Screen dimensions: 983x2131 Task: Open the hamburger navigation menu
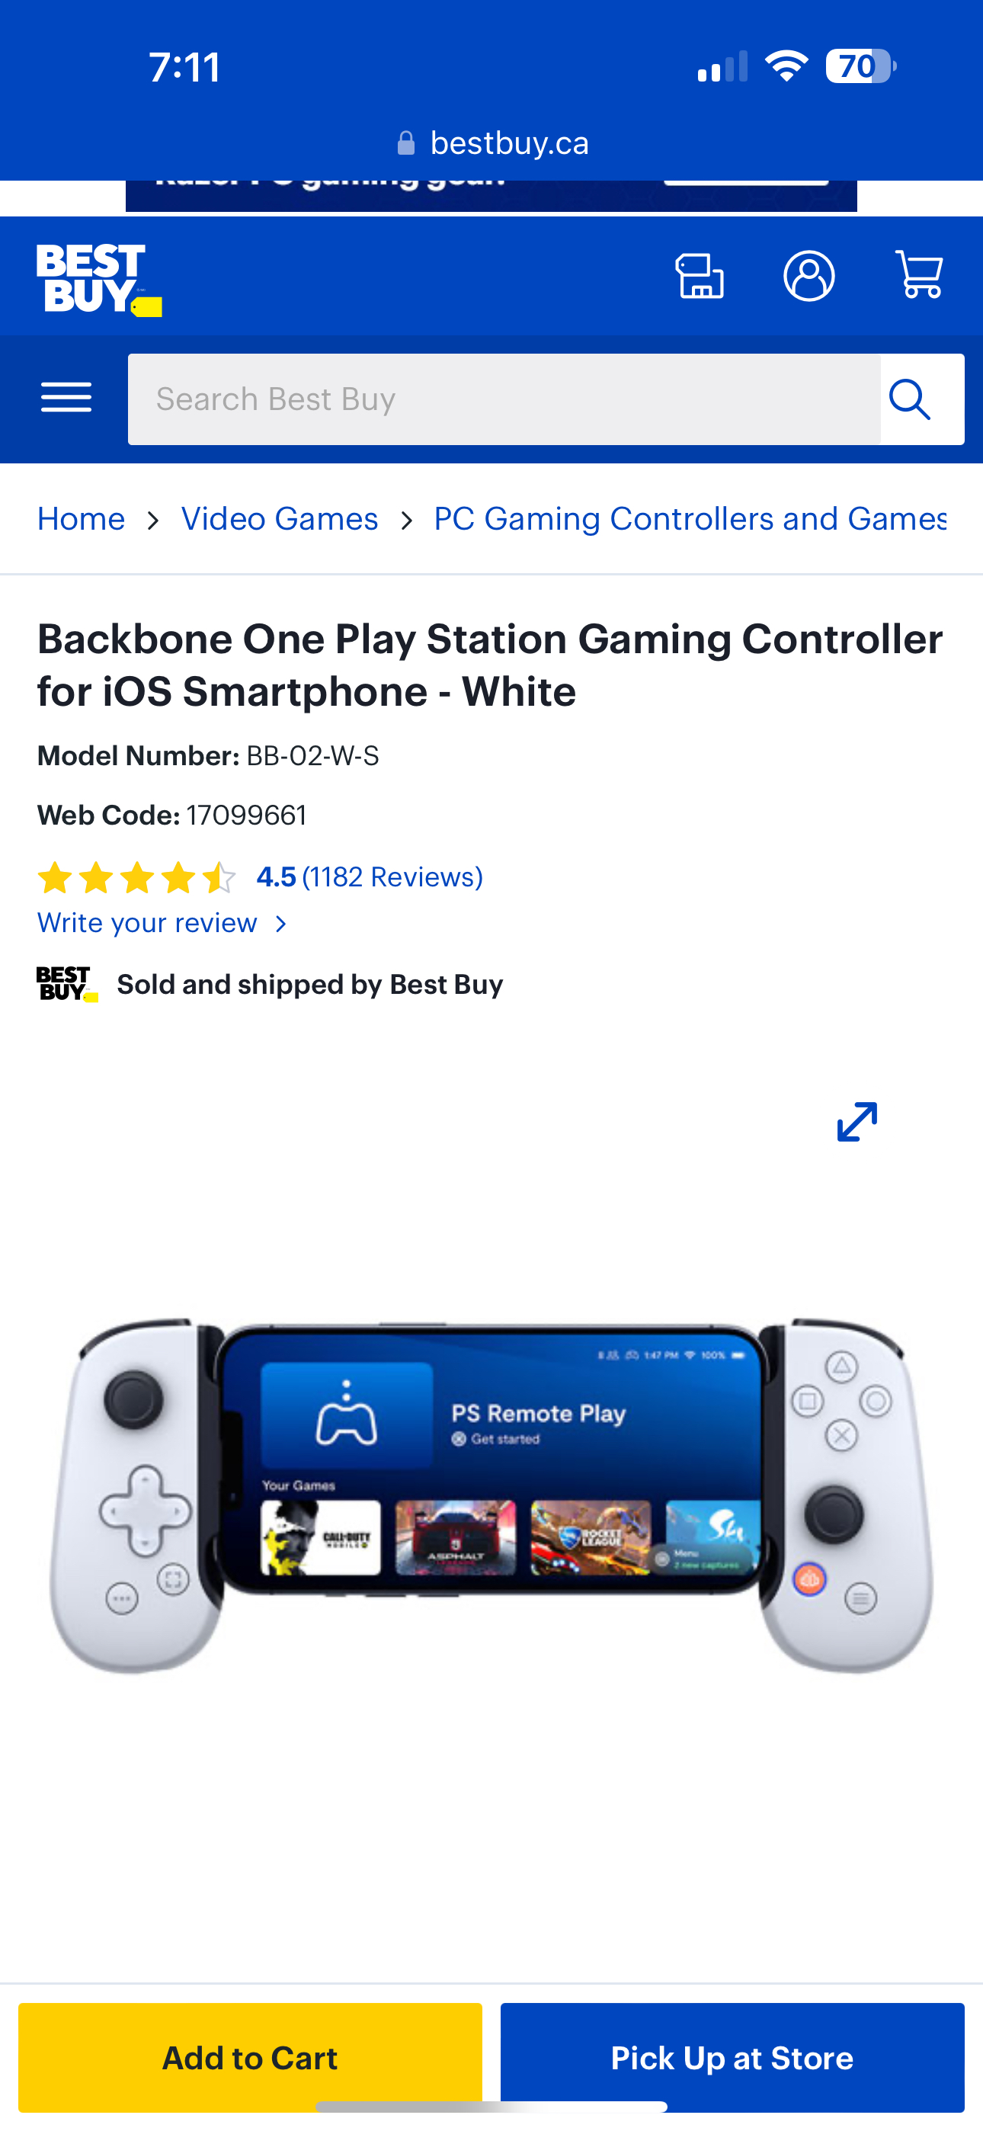pos(66,398)
